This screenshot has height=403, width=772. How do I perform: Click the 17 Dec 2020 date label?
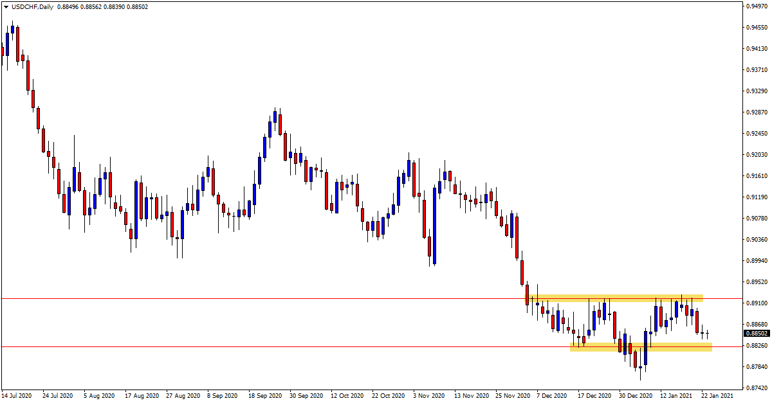(x=593, y=396)
